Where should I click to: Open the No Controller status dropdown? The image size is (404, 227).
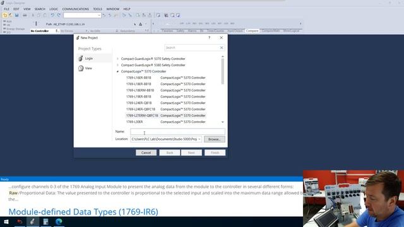pyautogui.click(x=57, y=31)
